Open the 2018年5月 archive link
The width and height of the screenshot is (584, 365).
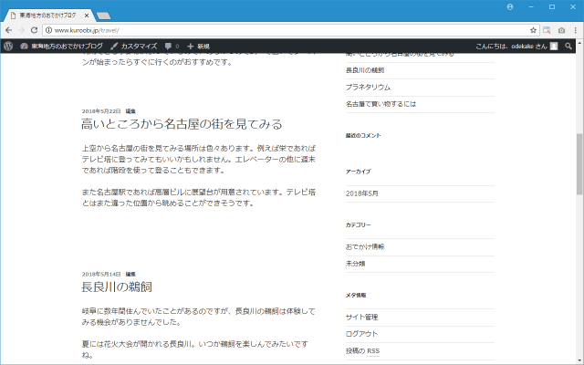click(361, 193)
